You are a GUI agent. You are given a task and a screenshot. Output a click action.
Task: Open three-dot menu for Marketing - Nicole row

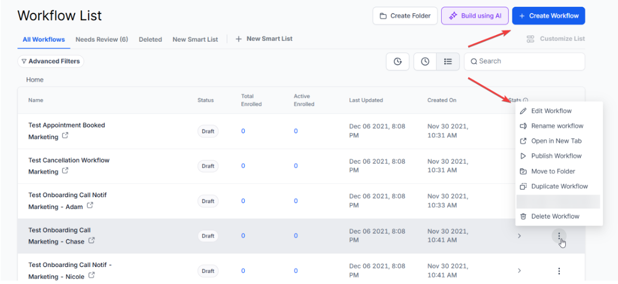click(559, 271)
